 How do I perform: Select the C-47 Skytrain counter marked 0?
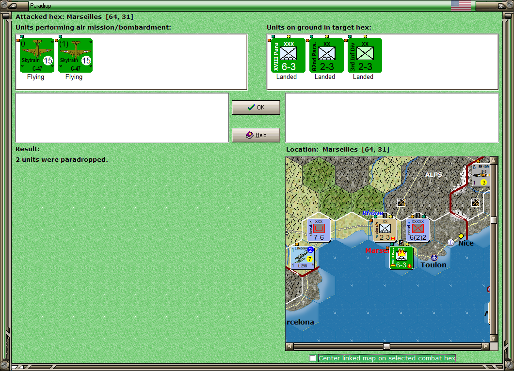tap(37, 55)
